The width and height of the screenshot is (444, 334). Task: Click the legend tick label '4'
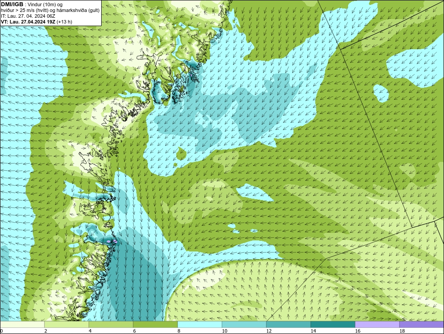point(90,331)
